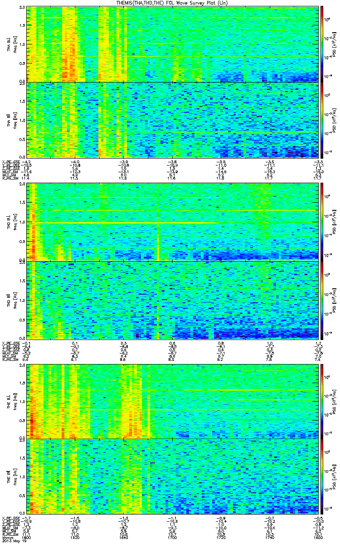Select the THD B-perpendicular spectrogram panel
The image size is (340, 544).
coord(172,222)
